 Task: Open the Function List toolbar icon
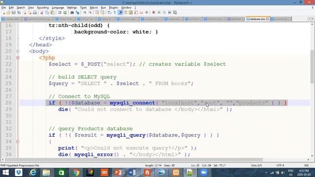coord(136,13)
